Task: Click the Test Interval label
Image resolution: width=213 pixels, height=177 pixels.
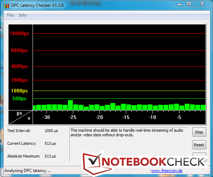Action: click(x=19, y=131)
